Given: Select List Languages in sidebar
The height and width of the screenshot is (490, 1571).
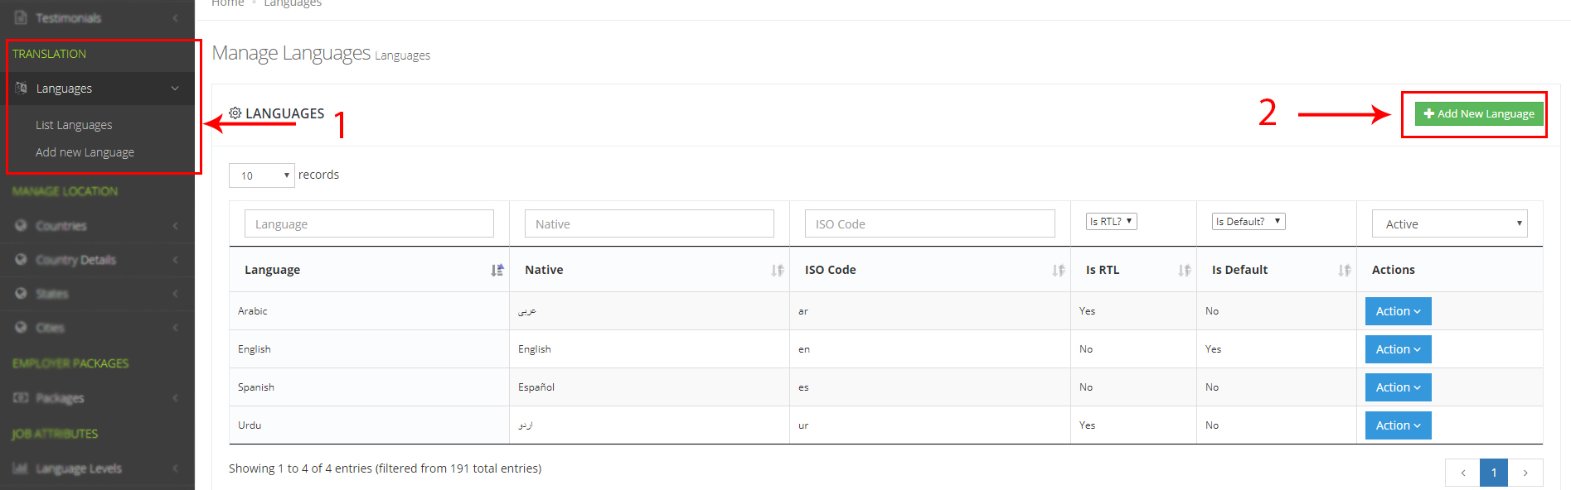Looking at the screenshot, I should [74, 125].
